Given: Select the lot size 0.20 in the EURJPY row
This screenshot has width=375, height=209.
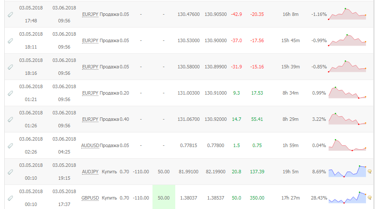Looking at the screenshot, I should coord(125,93).
